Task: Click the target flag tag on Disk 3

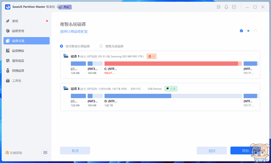Action: [x=171, y=89]
